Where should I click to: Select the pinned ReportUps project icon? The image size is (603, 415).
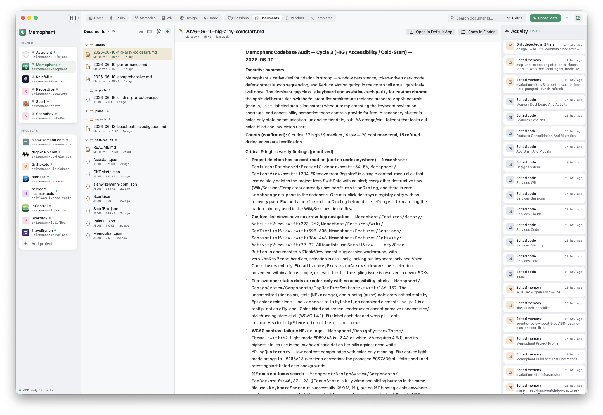(26, 91)
